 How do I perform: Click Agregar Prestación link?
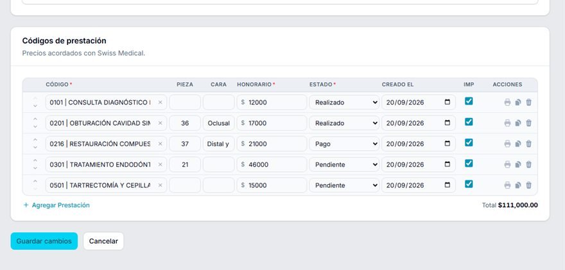click(56, 205)
